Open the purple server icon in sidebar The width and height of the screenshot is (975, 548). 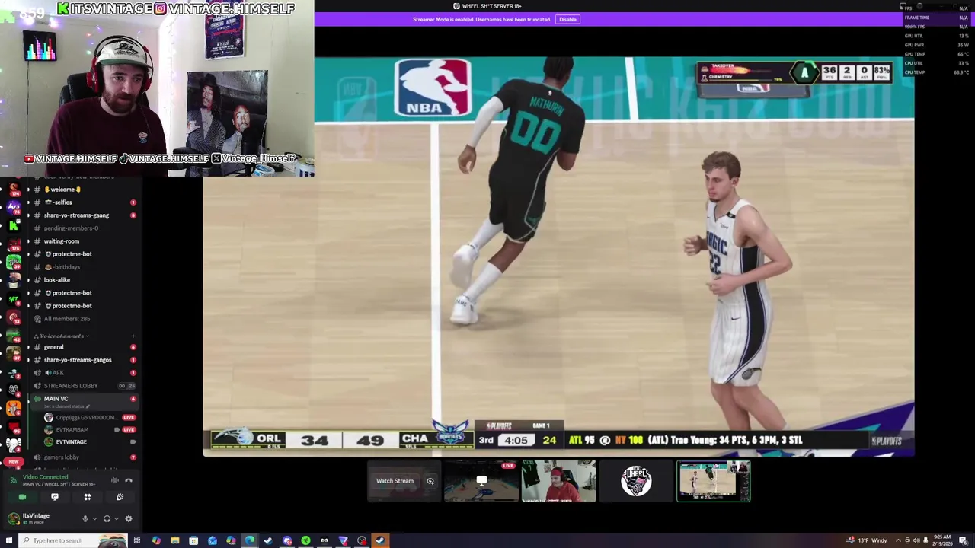coord(14,206)
